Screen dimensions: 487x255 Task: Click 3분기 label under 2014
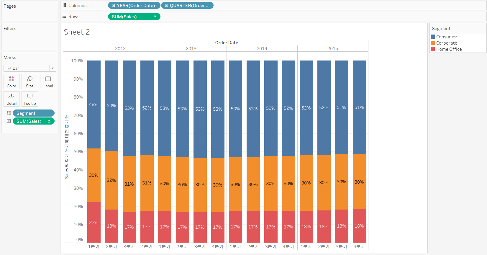(271, 246)
